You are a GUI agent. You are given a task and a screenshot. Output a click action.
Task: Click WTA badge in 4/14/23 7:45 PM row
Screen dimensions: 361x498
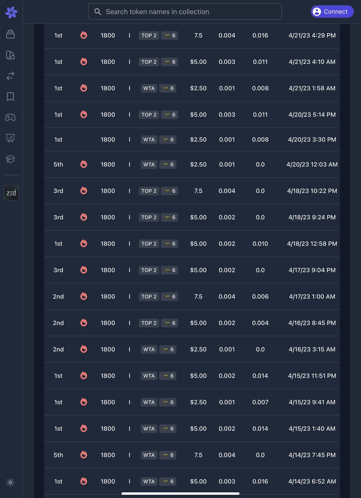point(149,455)
